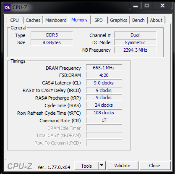Click the 108 clocks tRFC value
Image resolution: width=175 pixels, height=174 pixels.
coord(104,113)
